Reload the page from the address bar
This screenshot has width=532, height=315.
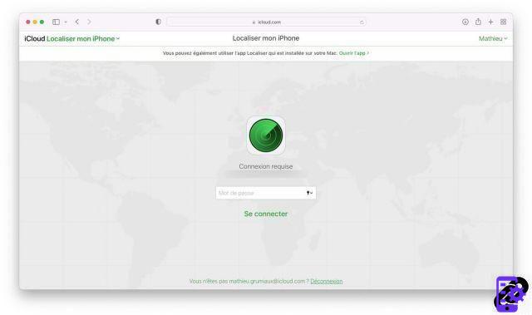click(x=362, y=22)
